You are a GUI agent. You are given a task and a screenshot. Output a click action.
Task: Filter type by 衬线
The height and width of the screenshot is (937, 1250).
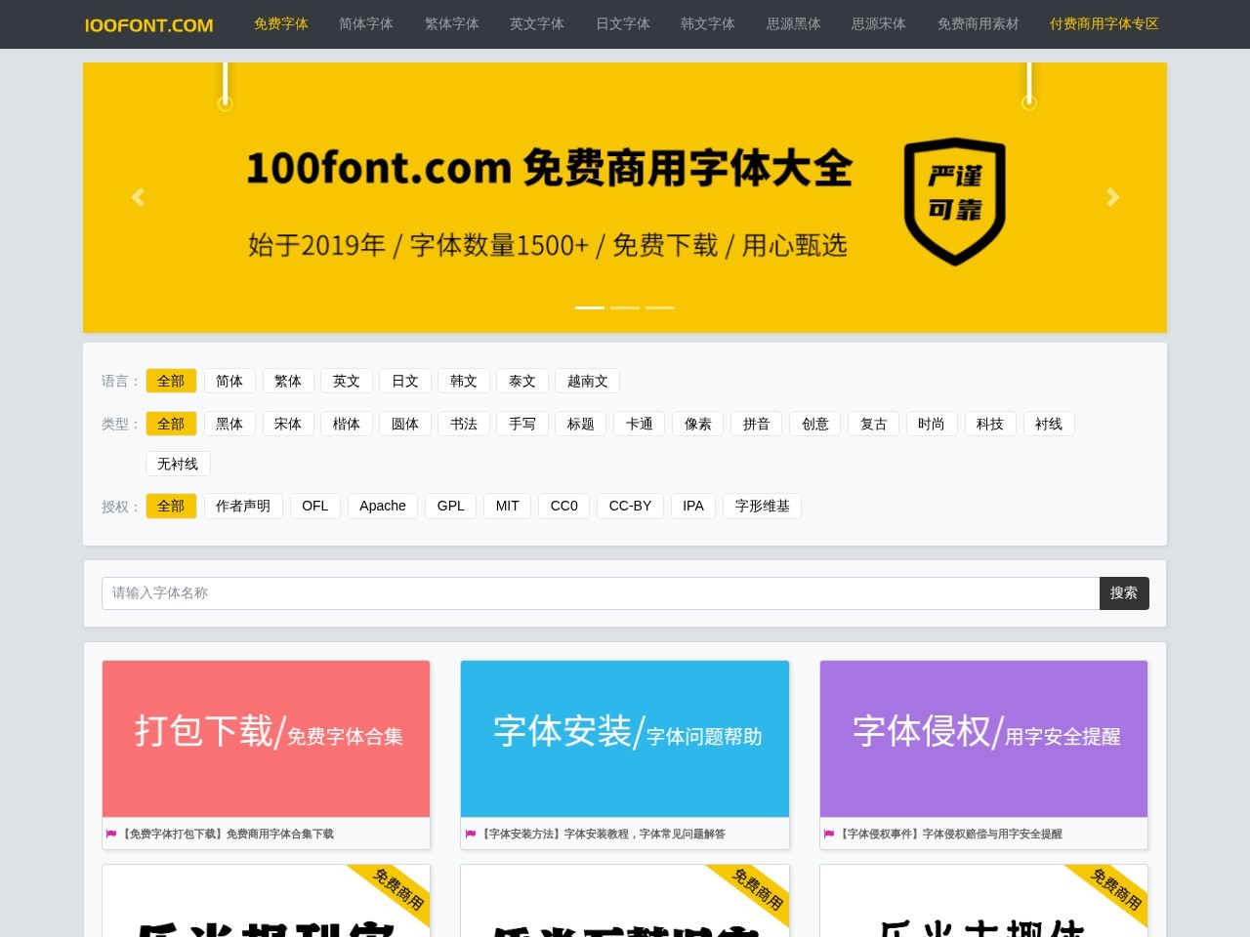(1049, 424)
